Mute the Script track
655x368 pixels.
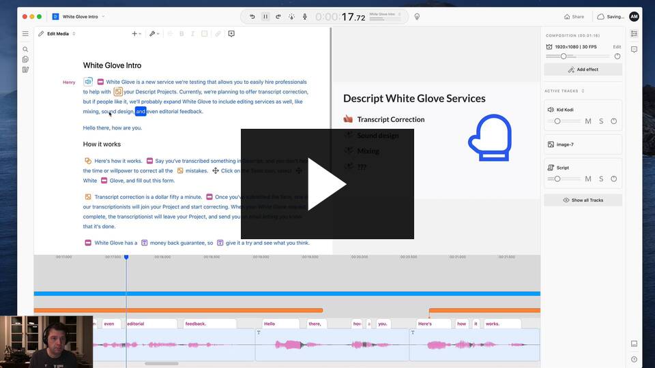(x=587, y=179)
